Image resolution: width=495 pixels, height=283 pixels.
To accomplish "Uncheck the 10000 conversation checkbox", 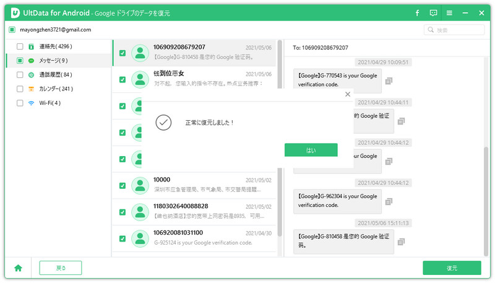I will tap(123, 186).
